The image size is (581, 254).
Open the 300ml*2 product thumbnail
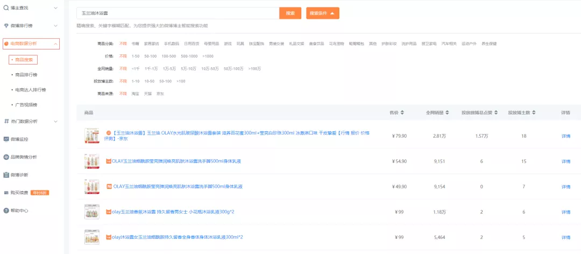[91, 237]
